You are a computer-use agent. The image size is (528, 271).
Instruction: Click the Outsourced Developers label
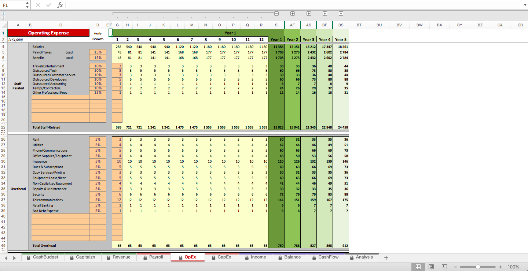(x=49, y=79)
